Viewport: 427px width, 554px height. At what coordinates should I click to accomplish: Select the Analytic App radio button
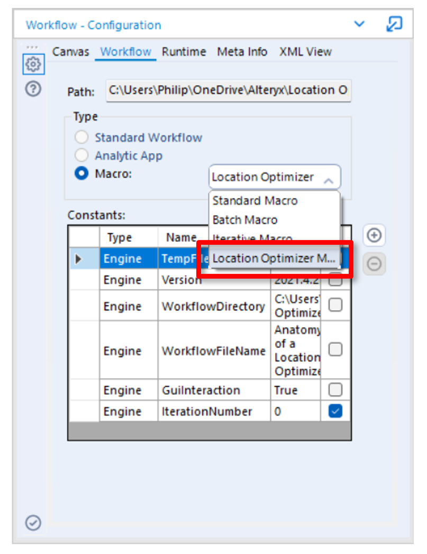[x=81, y=156]
